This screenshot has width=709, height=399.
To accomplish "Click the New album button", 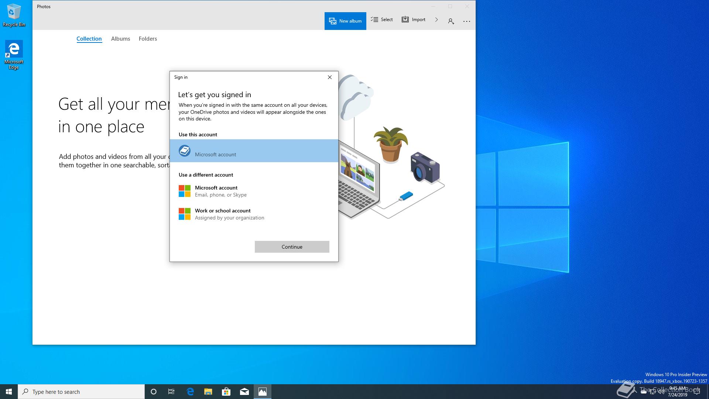I will (x=345, y=21).
